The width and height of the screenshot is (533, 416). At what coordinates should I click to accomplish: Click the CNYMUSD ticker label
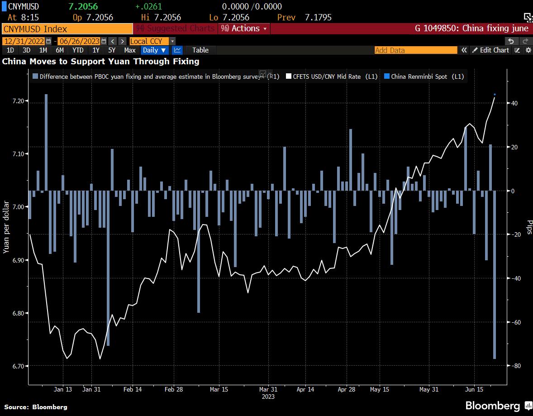[24, 6]
